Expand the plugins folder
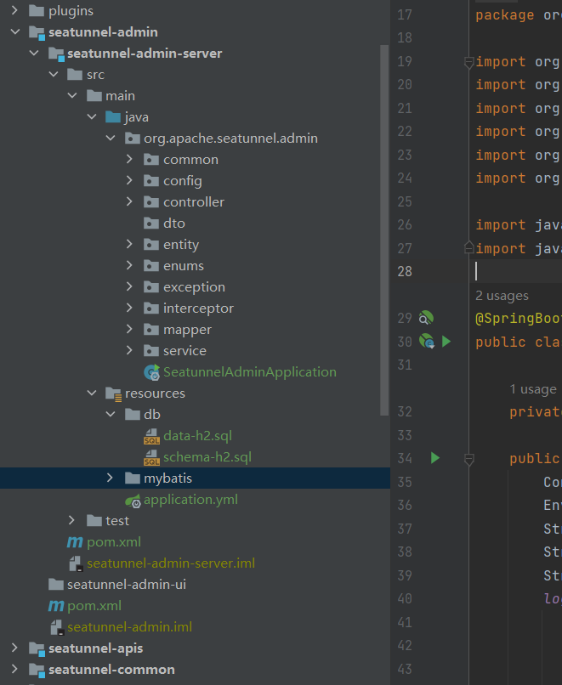 coord(14,10)
